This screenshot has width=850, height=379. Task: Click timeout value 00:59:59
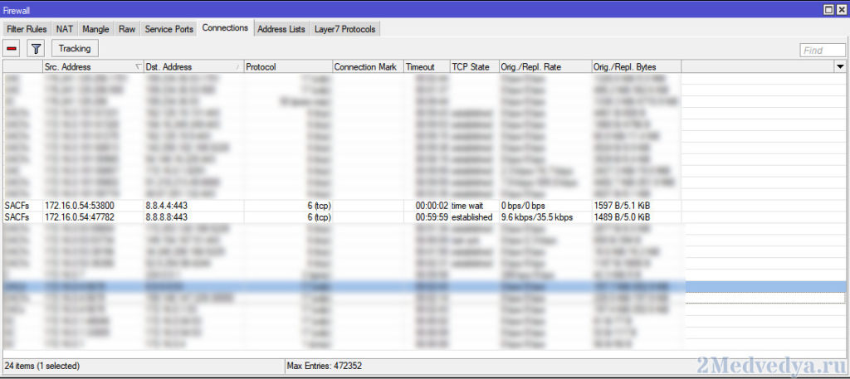click(x=432, y=217)
